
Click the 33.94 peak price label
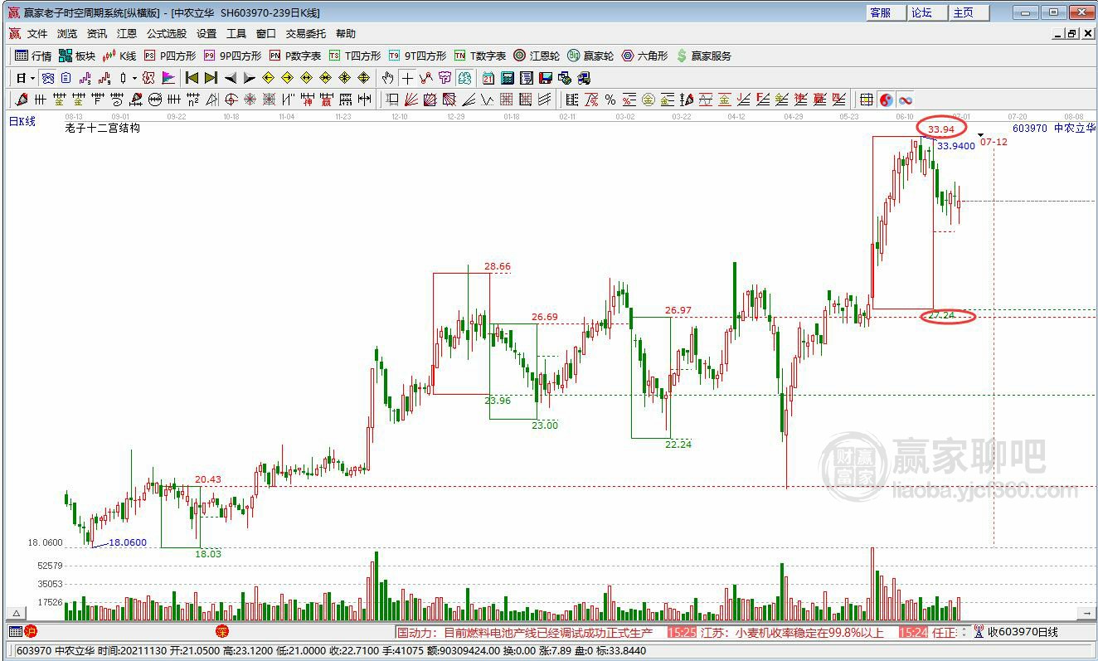pyautogui.click(x=941, y=129)
